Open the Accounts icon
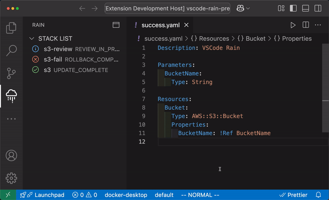The image size is (329, 200). click(x=11, y=155)
